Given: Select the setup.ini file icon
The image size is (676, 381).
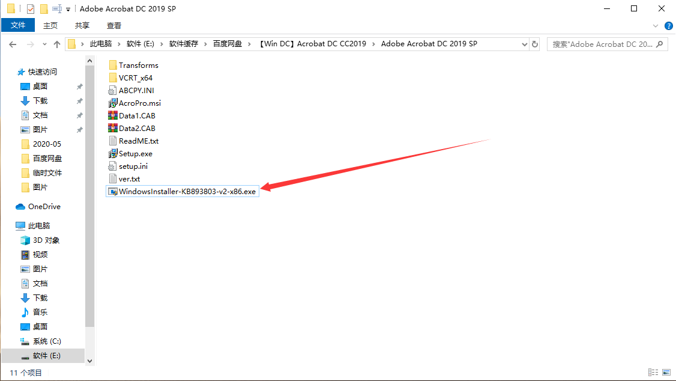Looking at the screenshot, I should (112, 166).
